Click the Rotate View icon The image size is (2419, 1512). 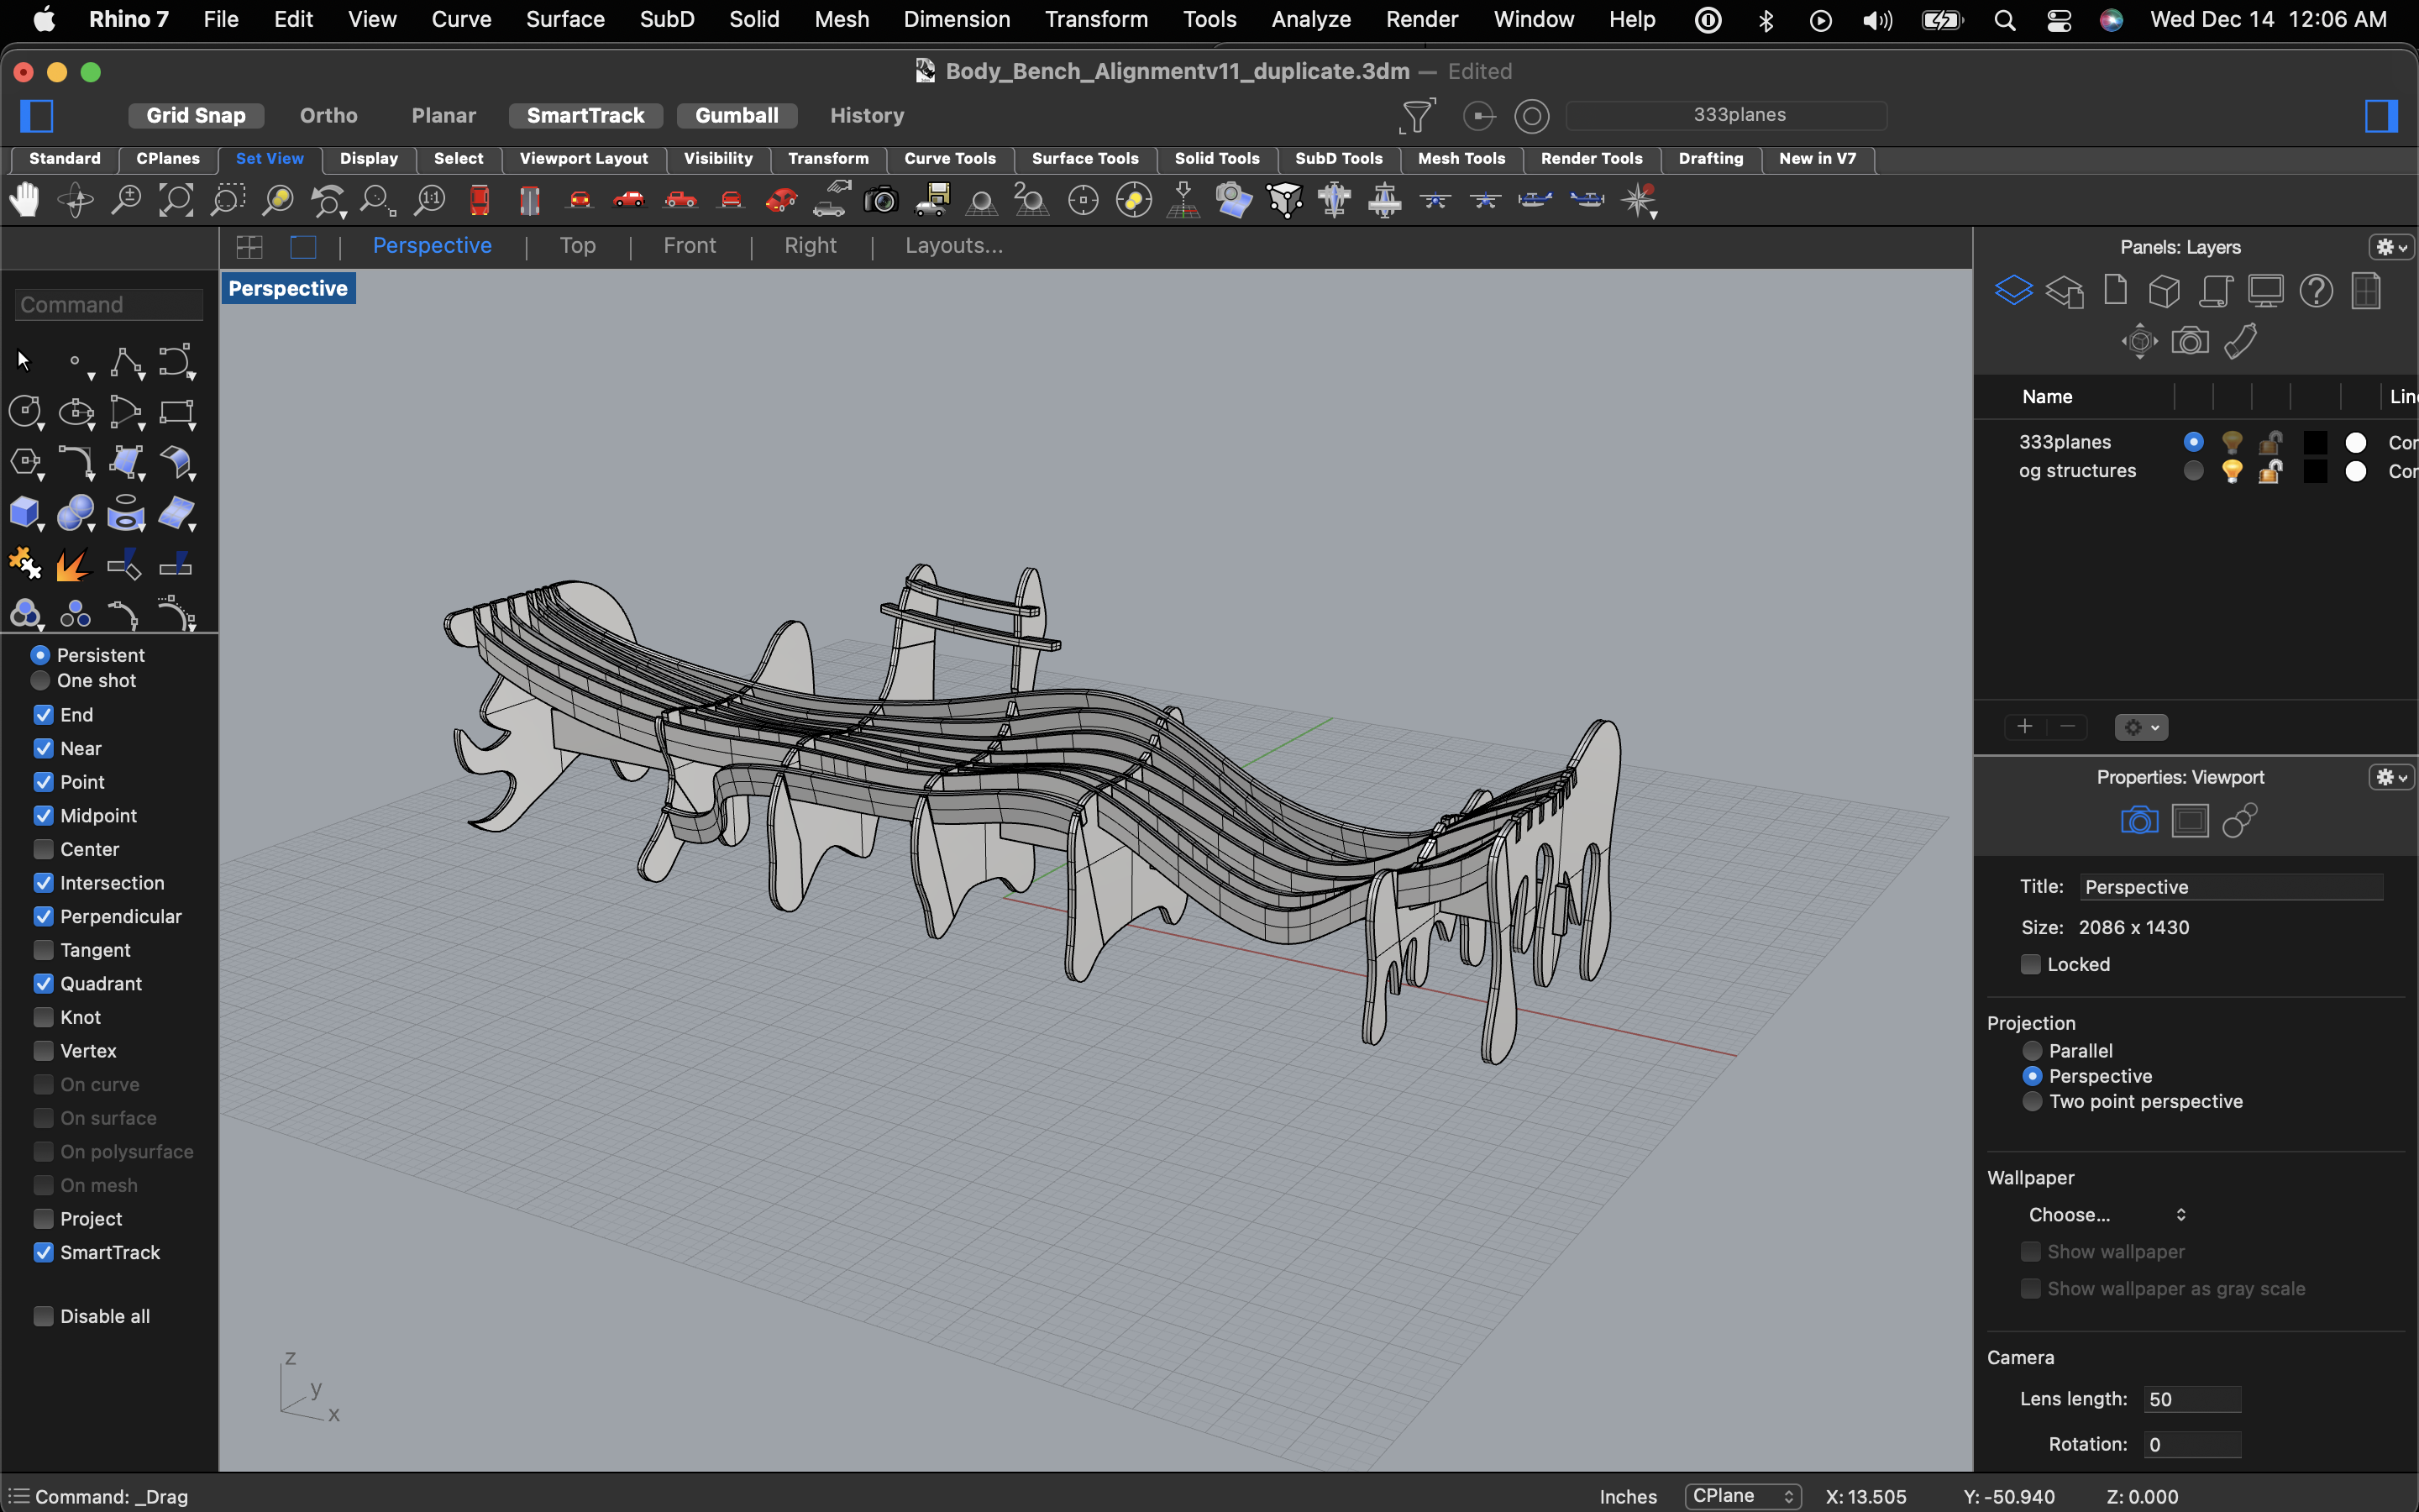(x=75, y=200)
